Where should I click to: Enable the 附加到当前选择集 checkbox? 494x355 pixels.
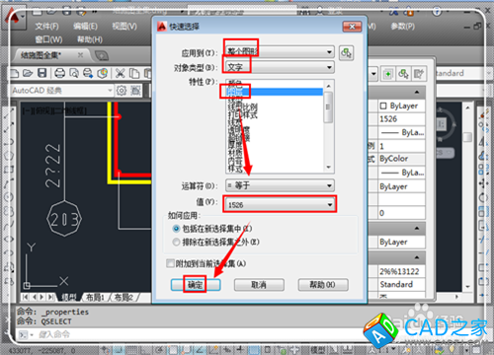click(170, 263)
